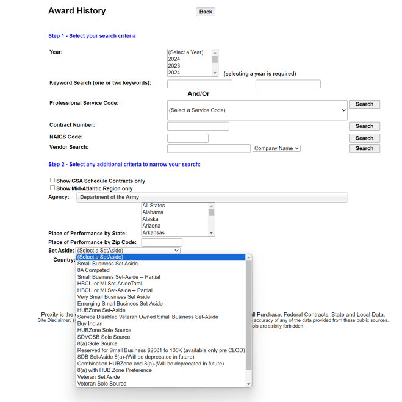Click Search beside Vendor Search
Screen dimensions: 402x402
click(364, 148)
